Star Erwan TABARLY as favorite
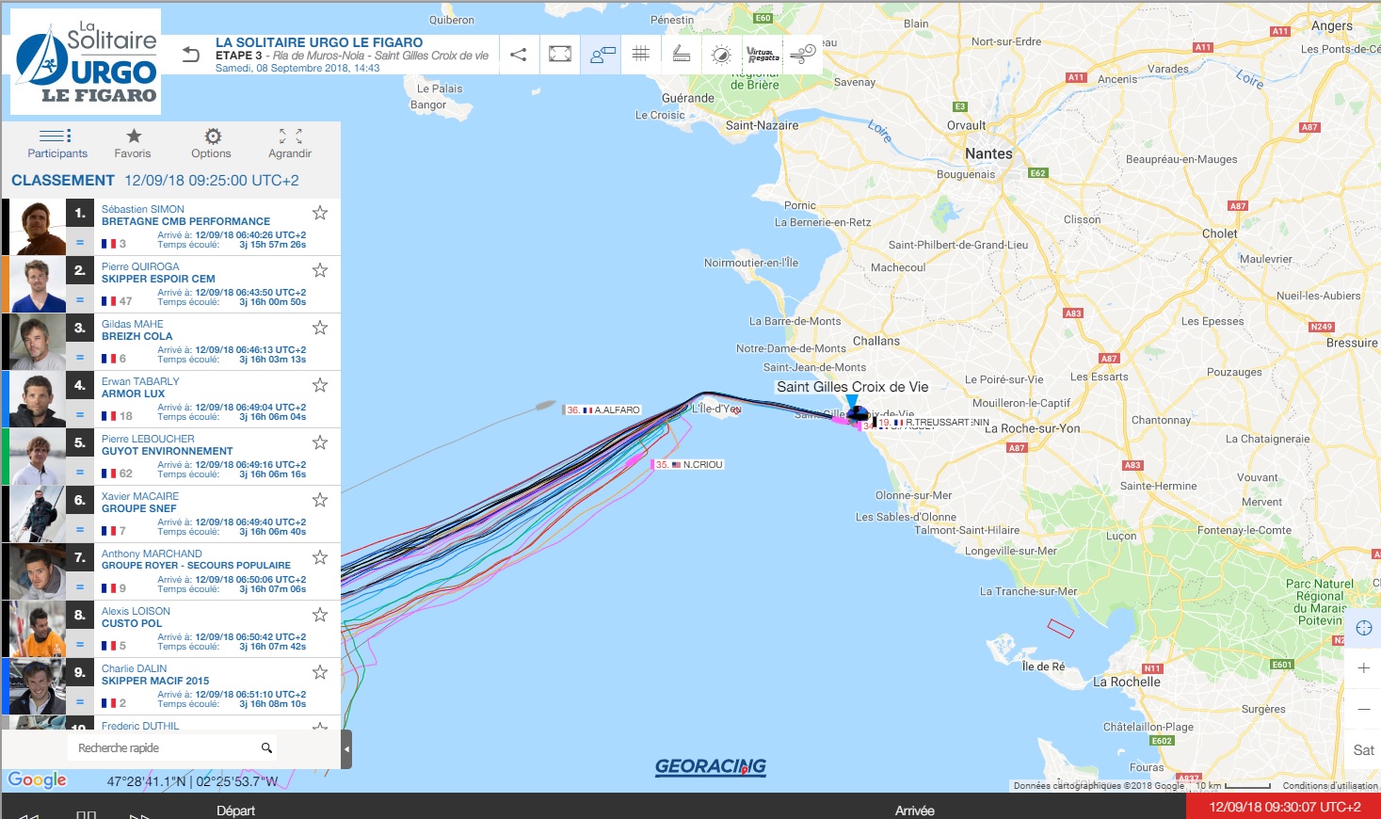The image size is (1381, 819). tap(320, 385)
